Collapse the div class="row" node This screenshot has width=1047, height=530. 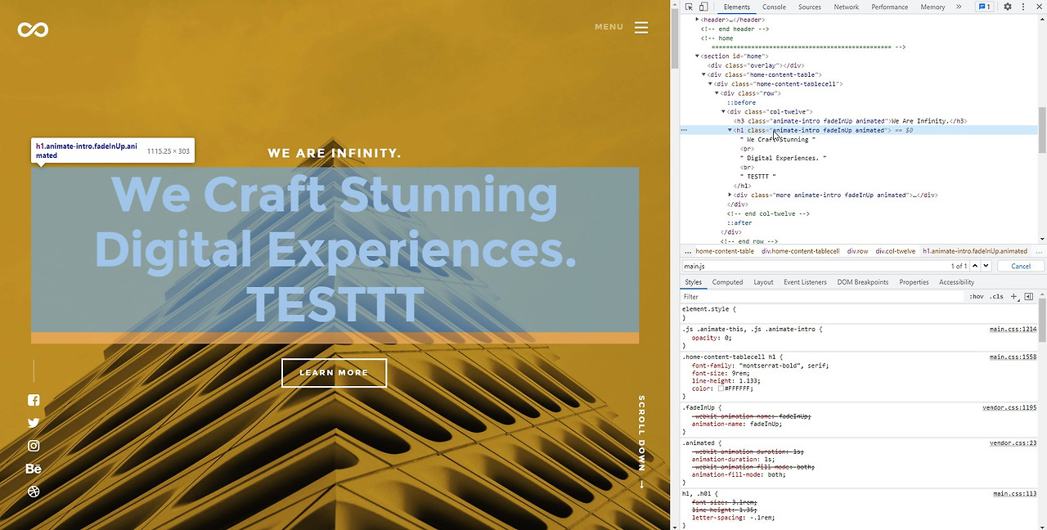coord(717,93)
